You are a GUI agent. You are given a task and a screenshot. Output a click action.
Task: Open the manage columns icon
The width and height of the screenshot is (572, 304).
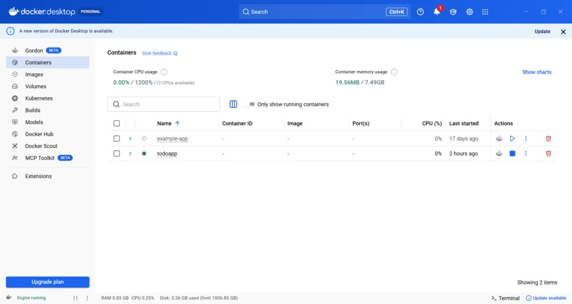point(233,104)
